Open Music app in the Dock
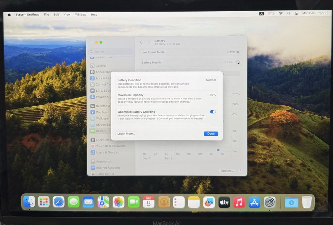The image size is (333, 225). 239,202
